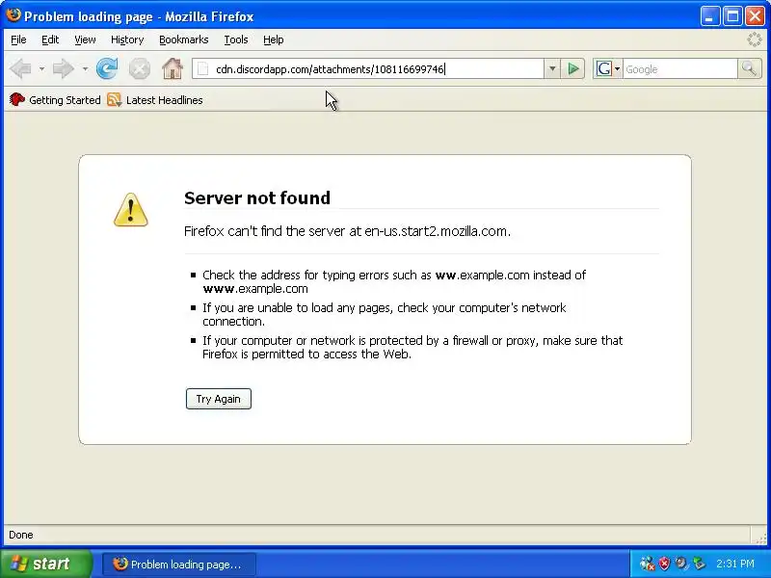This screenshot has width=771, height=578.
Task: Minimize the Firefox window
Action: (709, 16)
